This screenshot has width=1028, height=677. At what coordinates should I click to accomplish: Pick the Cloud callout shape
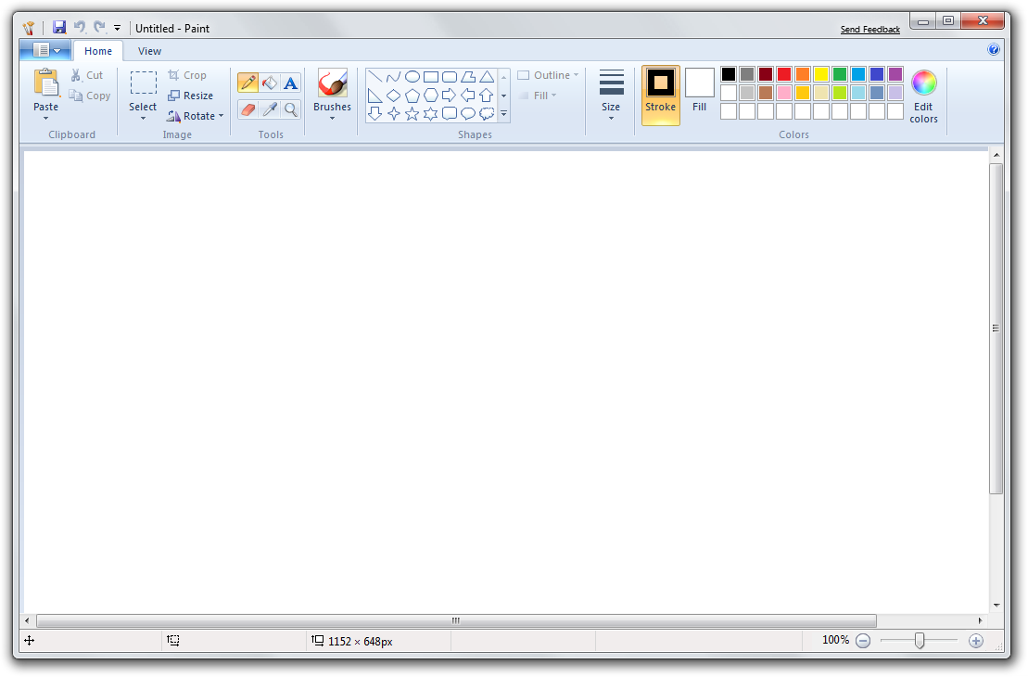[487, 114]
